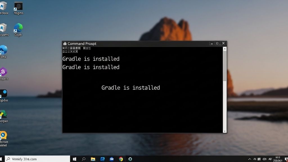This screenshot has width=288, height=162.
Task: Open the taskbar clock and date
Action: point(278,159)
